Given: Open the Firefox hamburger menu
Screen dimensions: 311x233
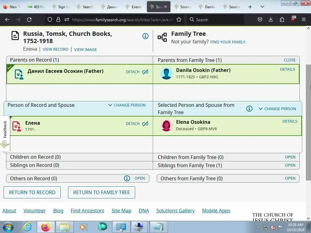Looking at the screenshot, I should point(304,20).
